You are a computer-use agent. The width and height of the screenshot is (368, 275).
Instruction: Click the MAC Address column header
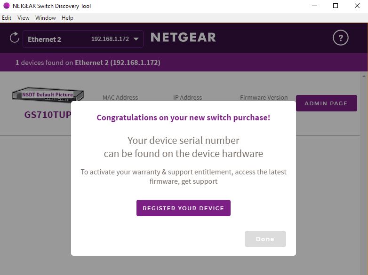pos(120,97)
